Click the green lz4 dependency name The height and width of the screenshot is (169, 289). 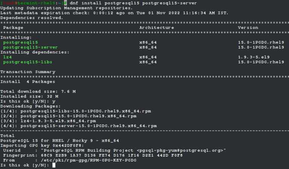pos(7,57)
